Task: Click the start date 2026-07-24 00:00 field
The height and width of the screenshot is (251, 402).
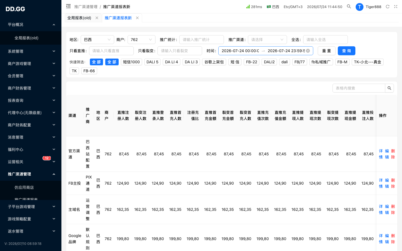Action: click(240, 51)
